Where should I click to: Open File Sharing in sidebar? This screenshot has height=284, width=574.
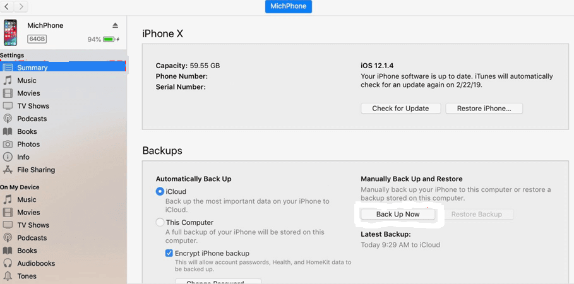pos(36,170)
